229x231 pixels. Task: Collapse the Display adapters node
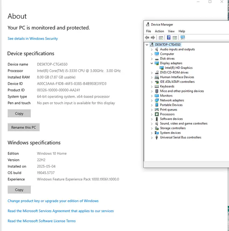pyautogui.click(x=152, y=63)
